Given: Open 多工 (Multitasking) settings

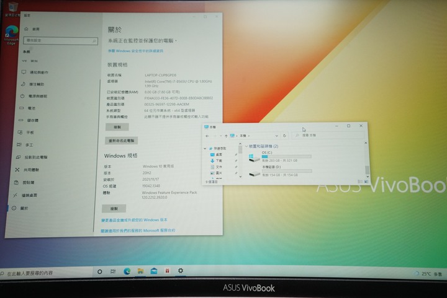Looking at the screenshot, I should (25, 145).
